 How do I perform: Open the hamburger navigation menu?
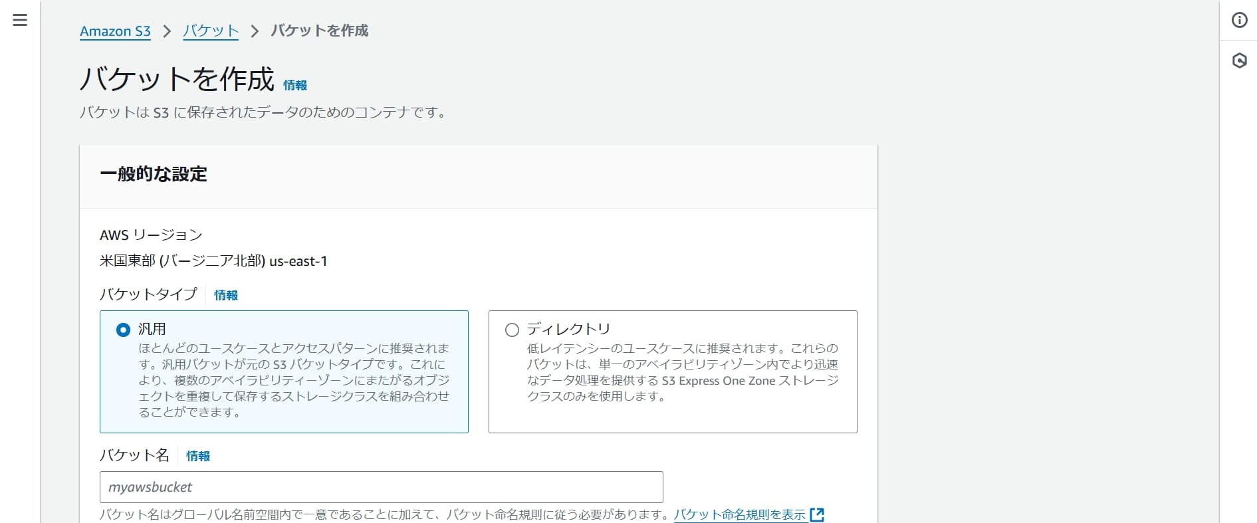[x=20, y=20]
